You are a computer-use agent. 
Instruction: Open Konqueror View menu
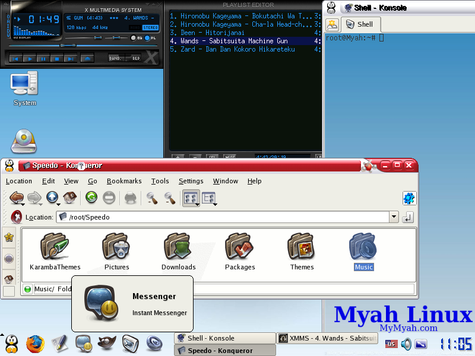(x=71, y=181)
